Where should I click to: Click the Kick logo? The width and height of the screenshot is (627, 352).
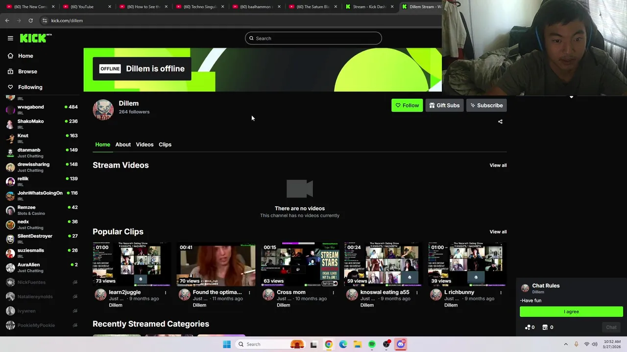[x=35, y=38]
